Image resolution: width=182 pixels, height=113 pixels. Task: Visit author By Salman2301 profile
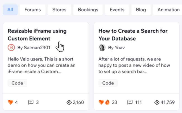click(x=34, y=48)
